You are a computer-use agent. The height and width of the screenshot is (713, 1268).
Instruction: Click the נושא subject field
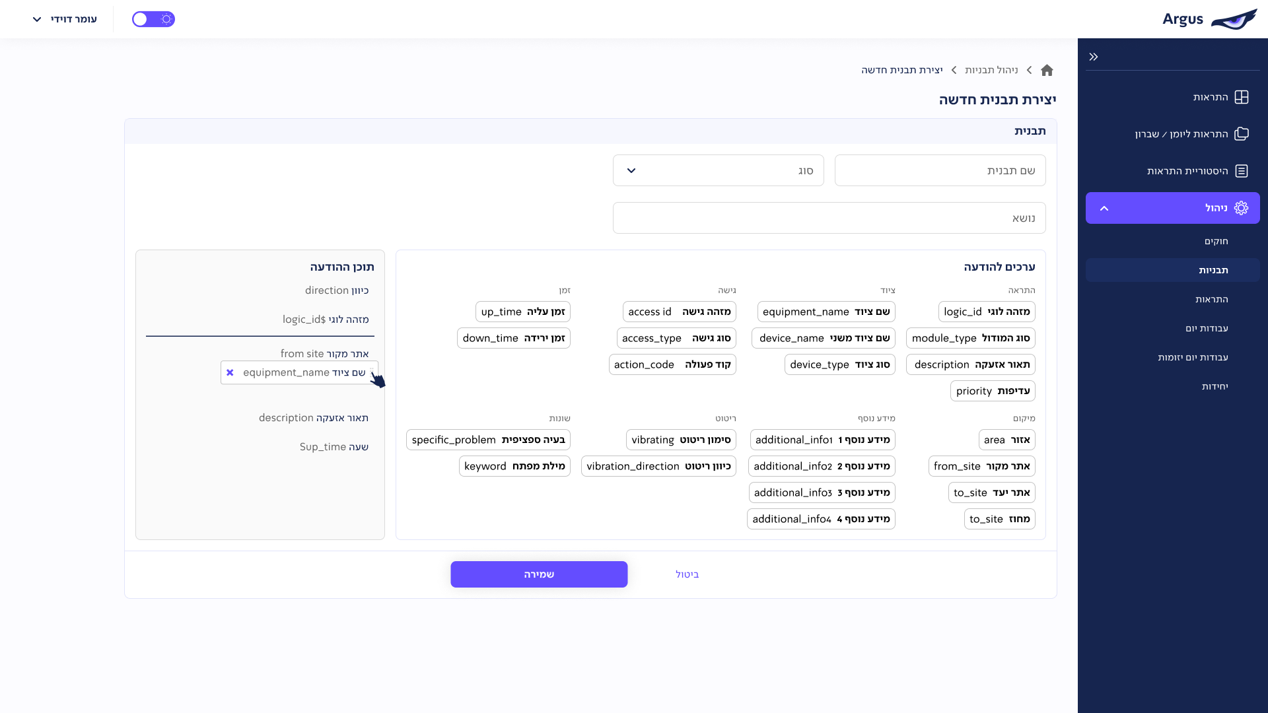click(x=829, y=218)
